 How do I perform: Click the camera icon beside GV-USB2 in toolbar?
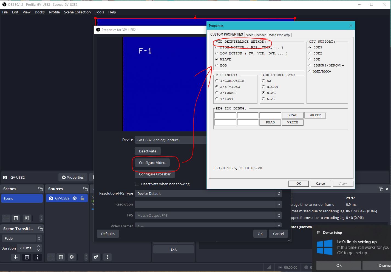click(5, 177)
